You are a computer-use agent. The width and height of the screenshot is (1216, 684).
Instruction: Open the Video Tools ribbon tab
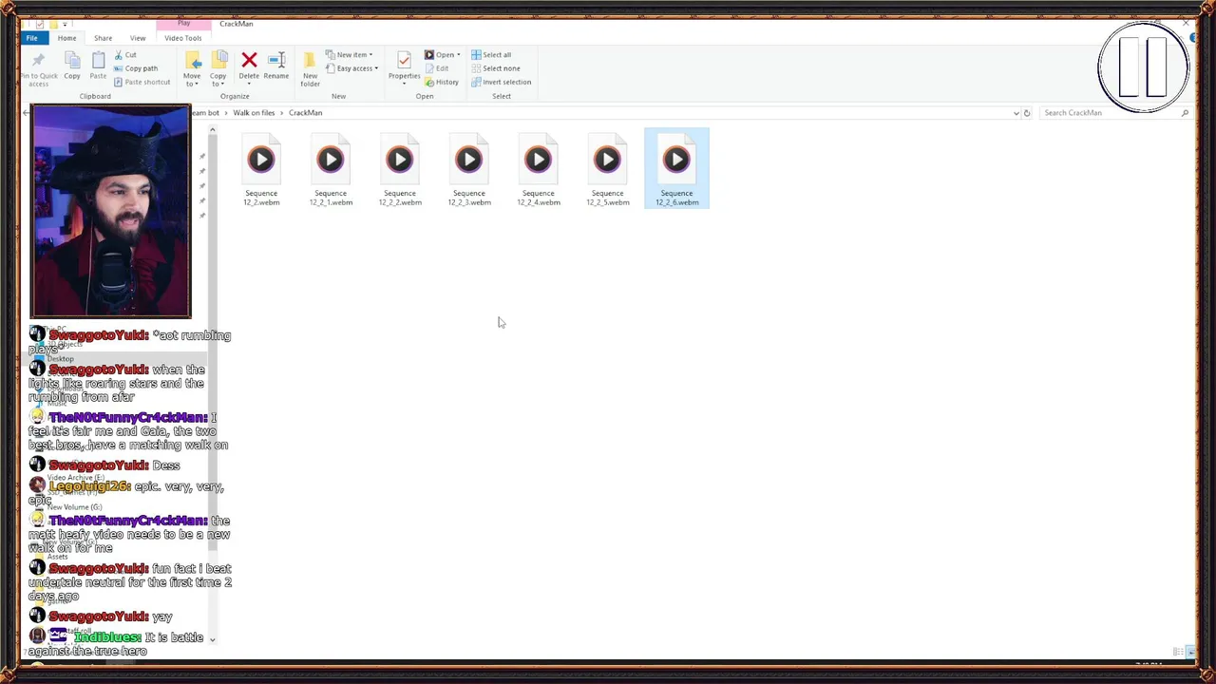pyautogui.click(x=182, y=38)
